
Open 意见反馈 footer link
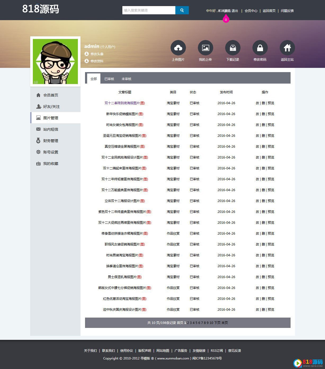click(235, 350)
